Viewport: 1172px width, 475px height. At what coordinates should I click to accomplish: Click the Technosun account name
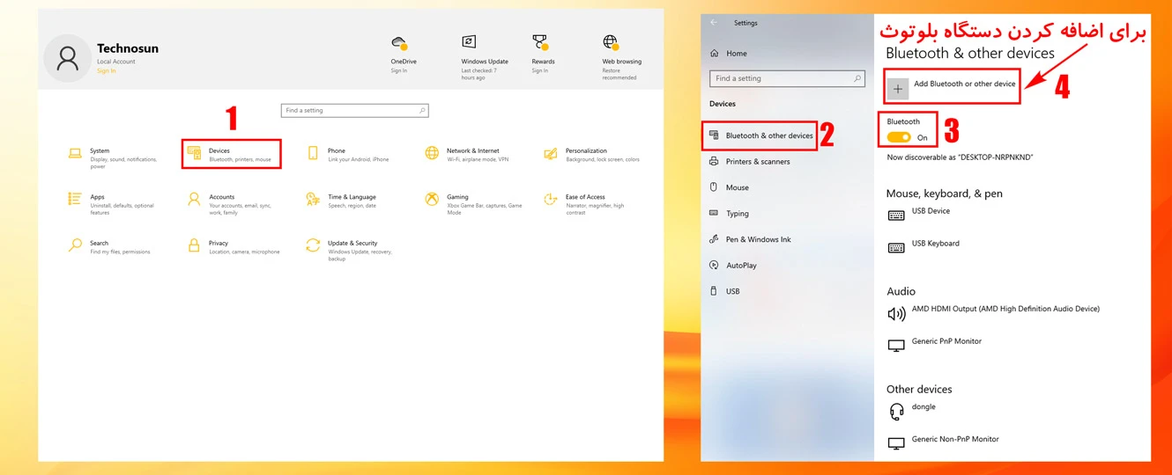(128, 48)
